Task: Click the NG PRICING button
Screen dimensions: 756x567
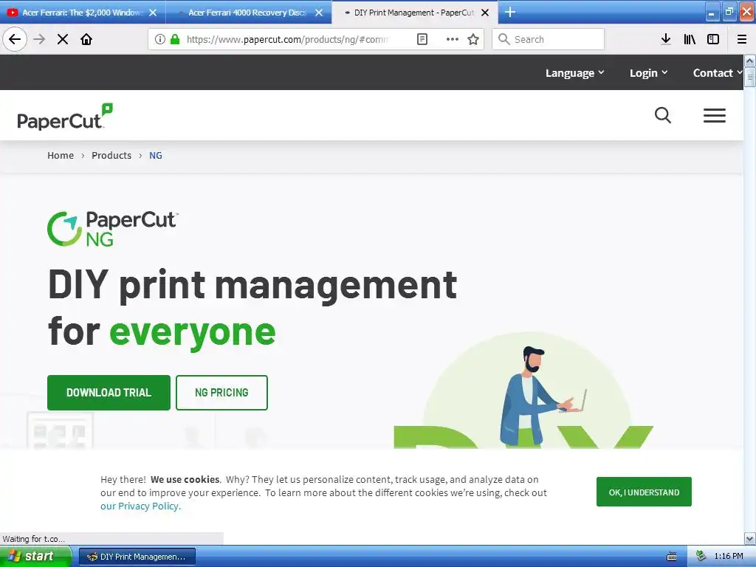Action: click(221, 393)
